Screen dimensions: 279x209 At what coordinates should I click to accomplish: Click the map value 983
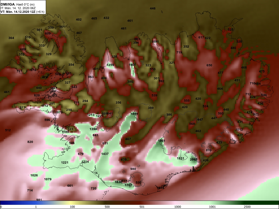point(91,77)
